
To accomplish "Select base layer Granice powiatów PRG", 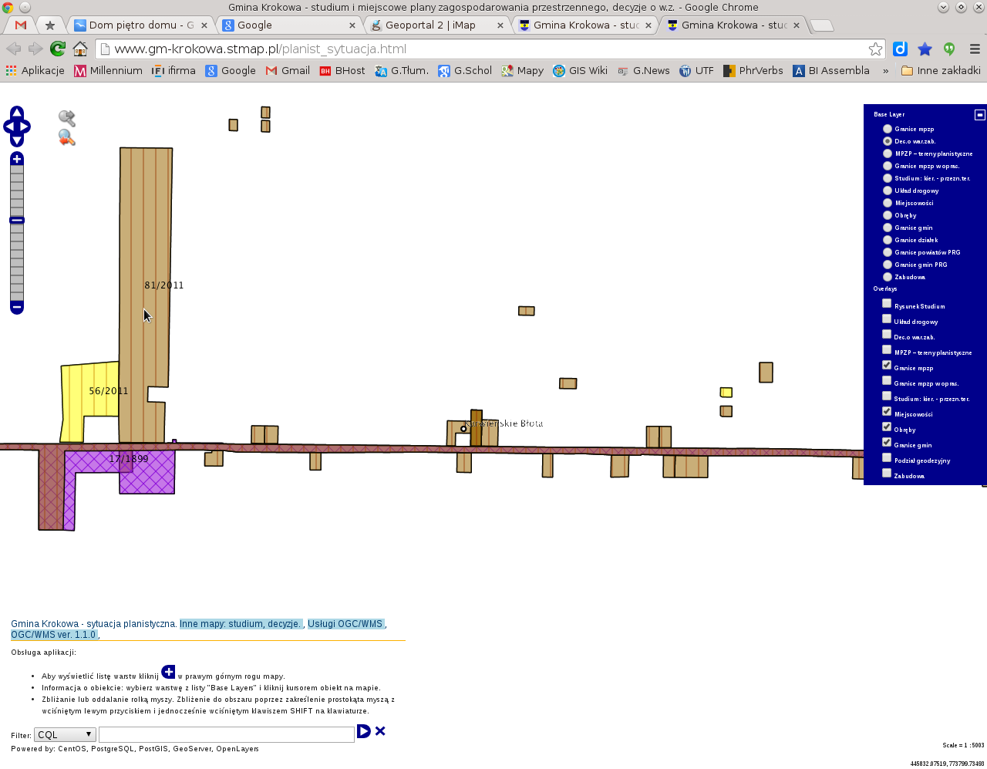I will (888, 252).
